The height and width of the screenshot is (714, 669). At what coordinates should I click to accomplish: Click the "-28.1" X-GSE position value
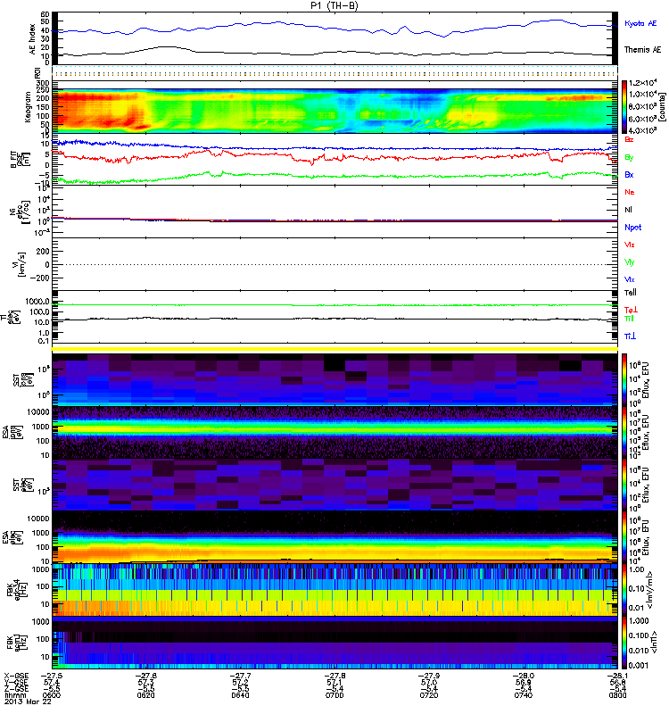(x=617, y=677)
